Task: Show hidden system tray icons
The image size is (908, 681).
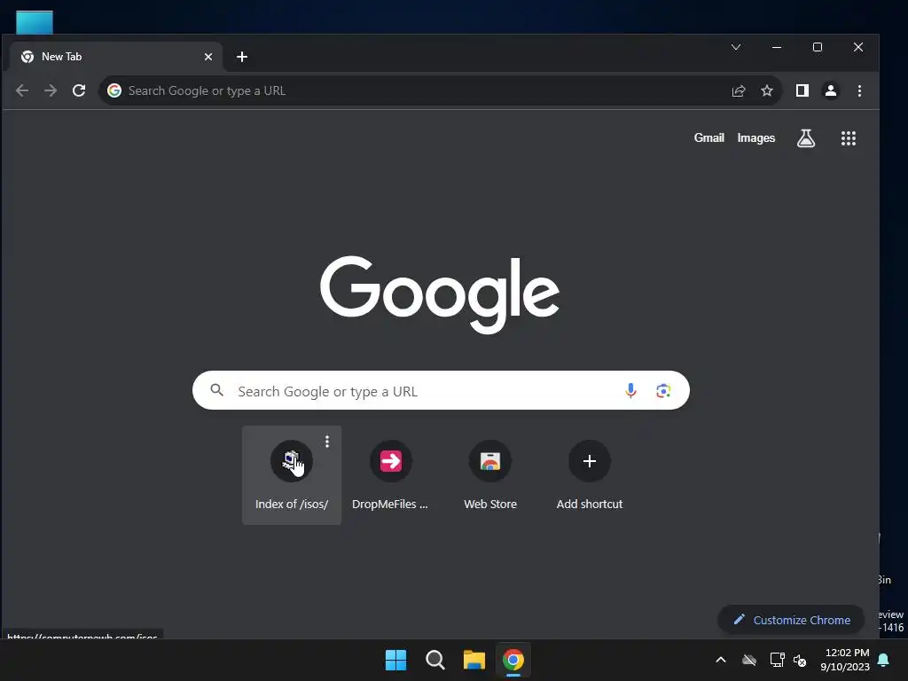Action: coord(721,660)
